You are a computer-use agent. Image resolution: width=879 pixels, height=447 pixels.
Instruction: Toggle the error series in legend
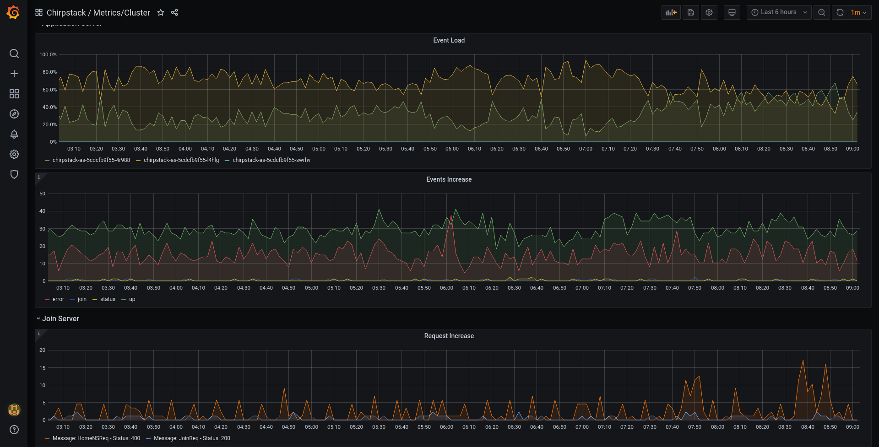tap(58, 299)
